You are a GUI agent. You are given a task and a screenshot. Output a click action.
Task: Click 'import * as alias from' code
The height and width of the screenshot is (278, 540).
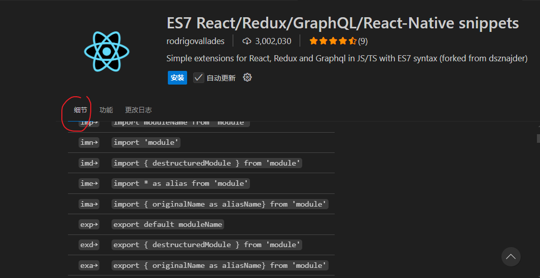coord(181,183)
